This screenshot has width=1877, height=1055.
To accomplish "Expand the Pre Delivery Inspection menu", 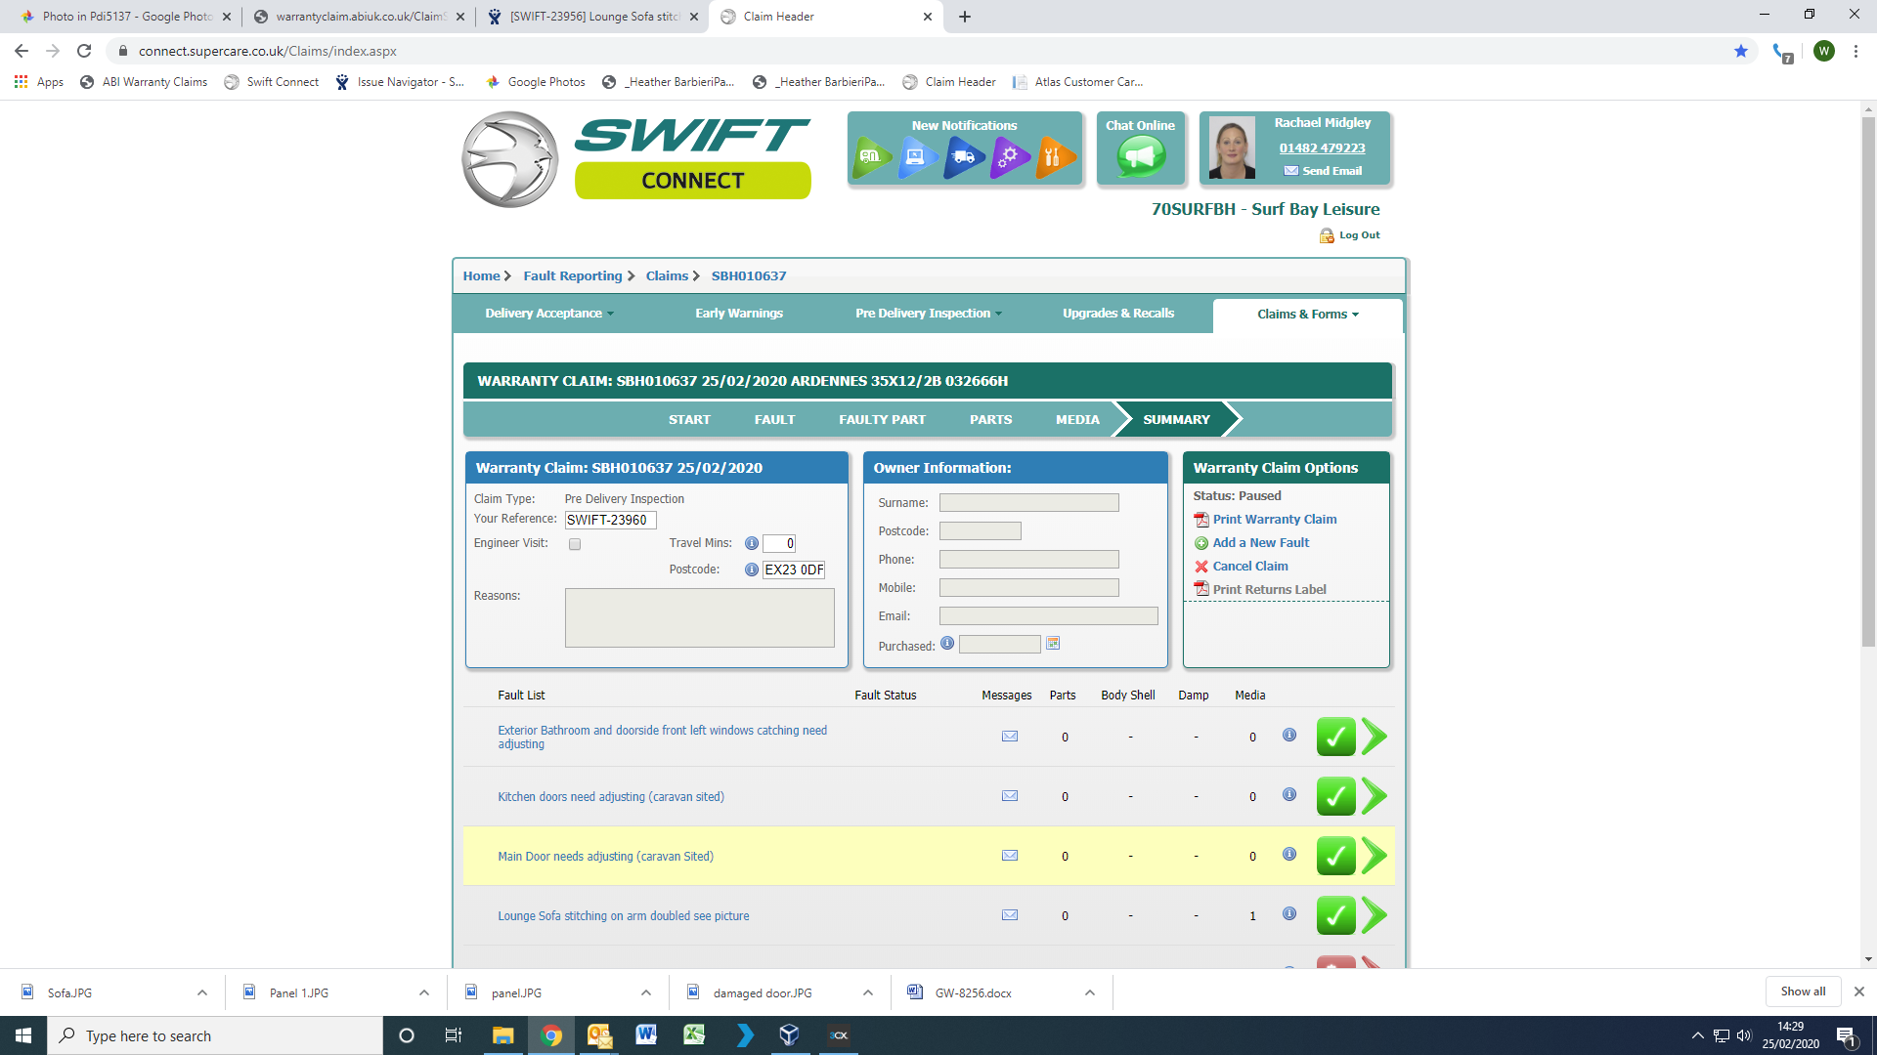I will click(x=928, y=314).
